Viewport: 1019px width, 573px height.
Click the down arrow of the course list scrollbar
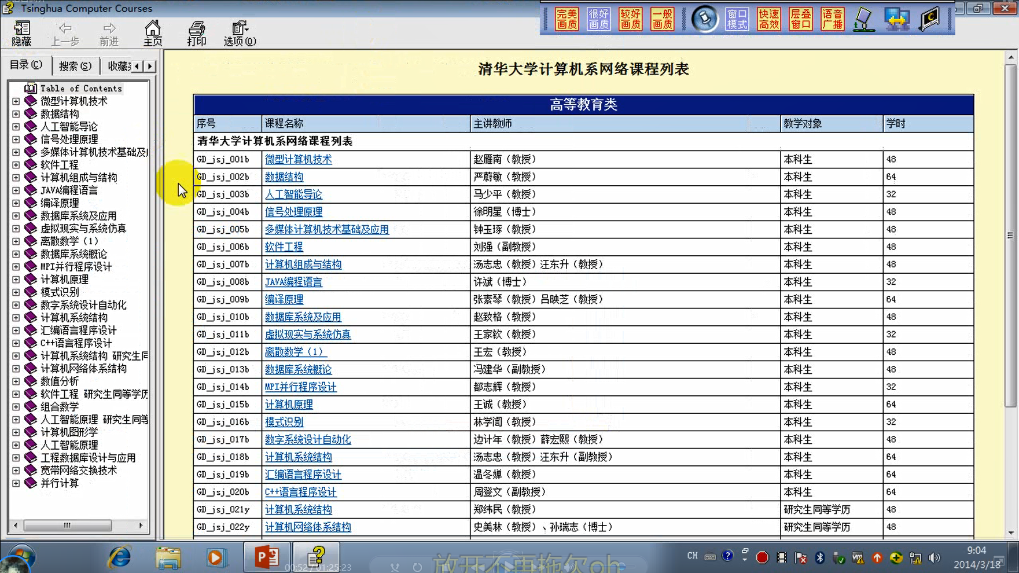point(1010,532)
